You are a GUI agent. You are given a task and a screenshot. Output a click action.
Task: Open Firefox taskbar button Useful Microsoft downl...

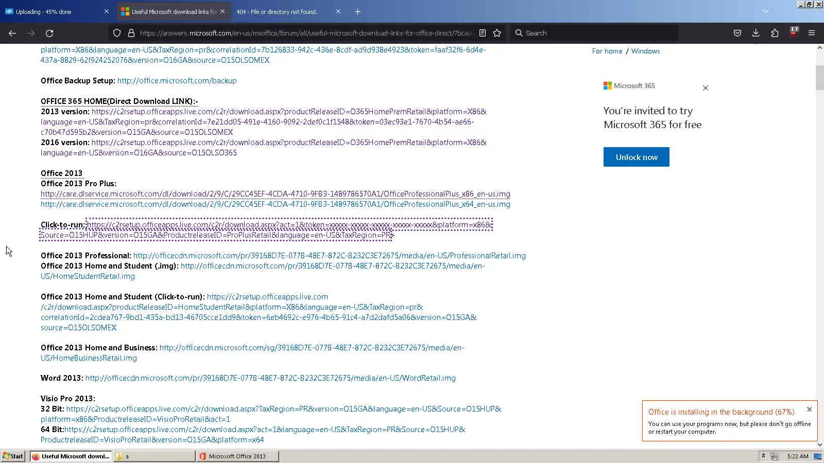coord(71,456)
